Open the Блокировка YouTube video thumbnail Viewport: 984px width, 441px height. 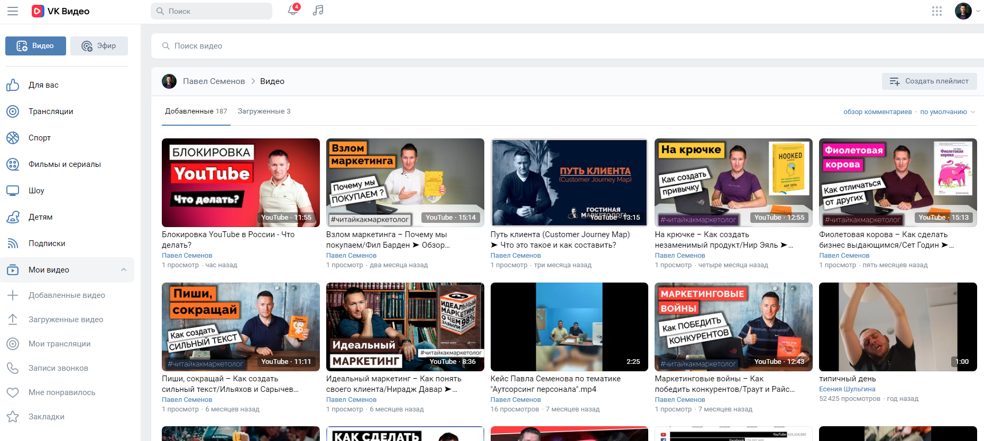pos(241,183)
